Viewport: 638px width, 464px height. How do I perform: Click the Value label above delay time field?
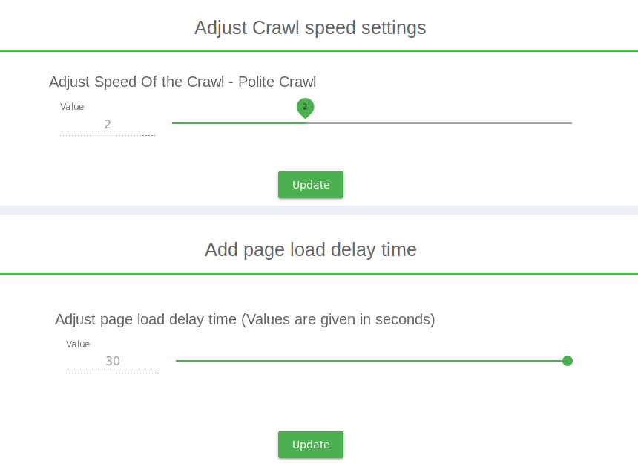point(78,344)
